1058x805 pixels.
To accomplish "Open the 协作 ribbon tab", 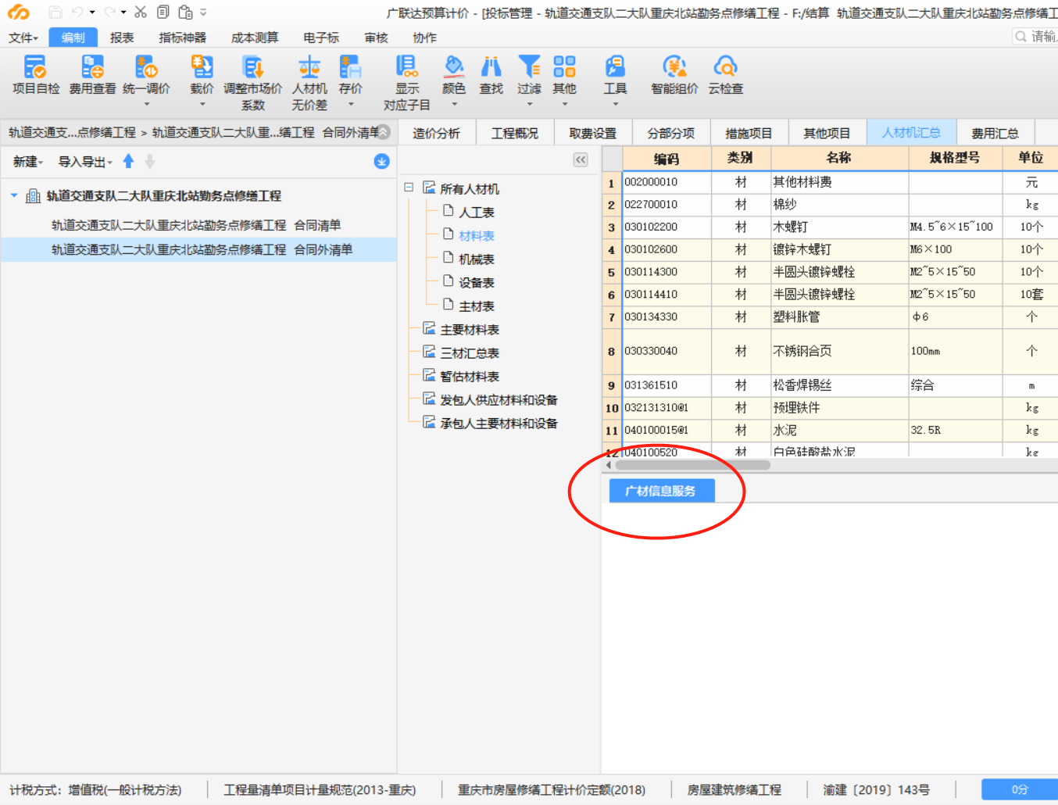I will (x=424, y=38).
